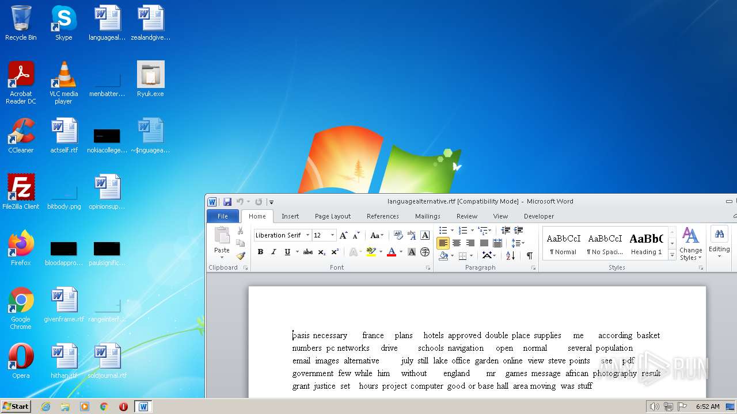Apply the Heading 1 style
737x414 pixels.
tap(646, 244)
